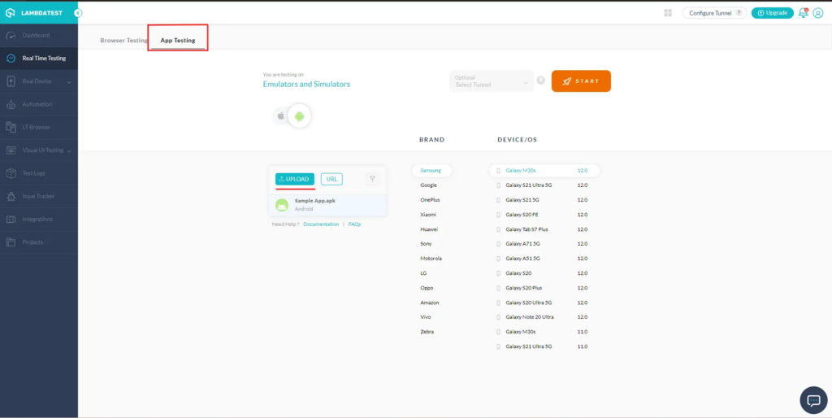
Task: Open the notifications bell
Action: pyautogui.click(x=804, y=13)
